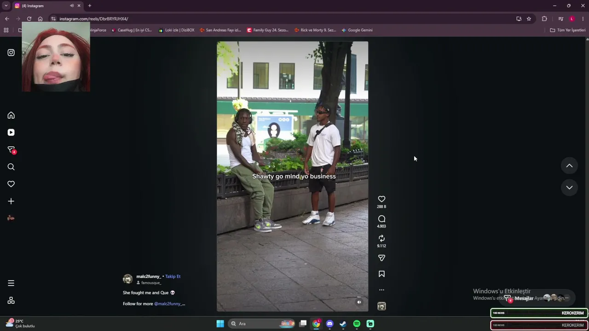Click the taskbar Ara search box
Screen dimensions: 589x331
coord(262,324)
